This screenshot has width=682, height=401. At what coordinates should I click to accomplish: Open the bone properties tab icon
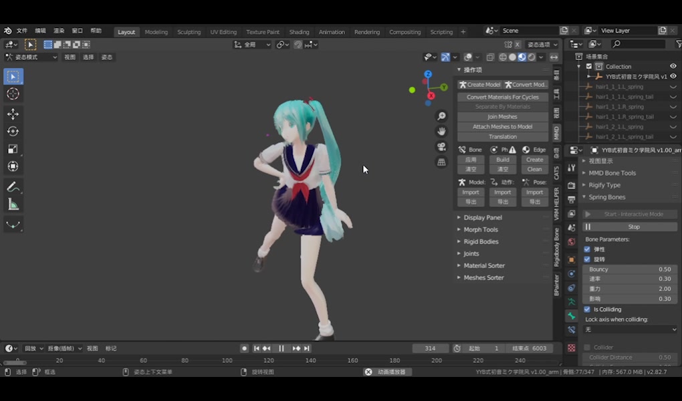572,316
